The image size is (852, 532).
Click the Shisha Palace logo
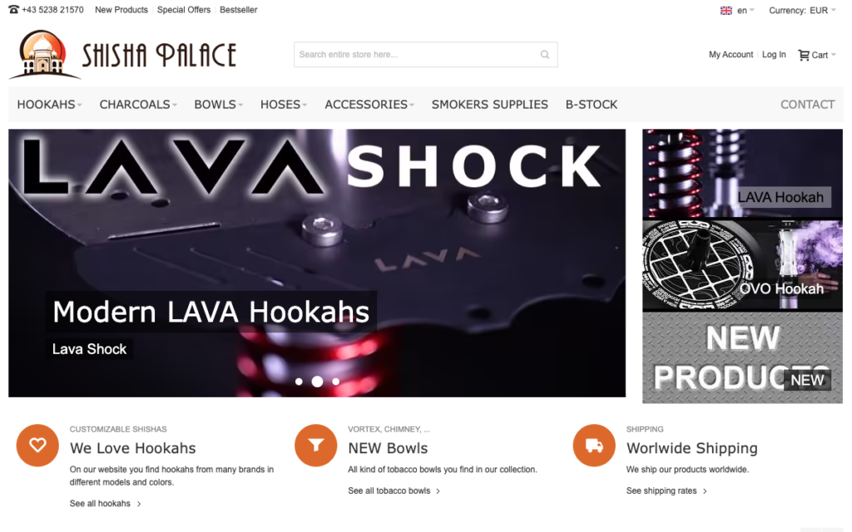coord(123,54)
